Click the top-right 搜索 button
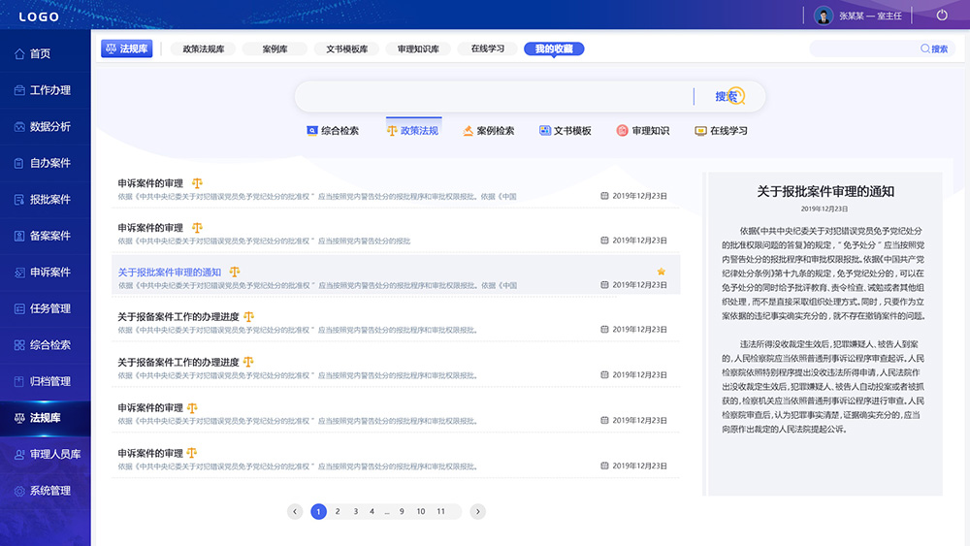 [x=933, y=48]
